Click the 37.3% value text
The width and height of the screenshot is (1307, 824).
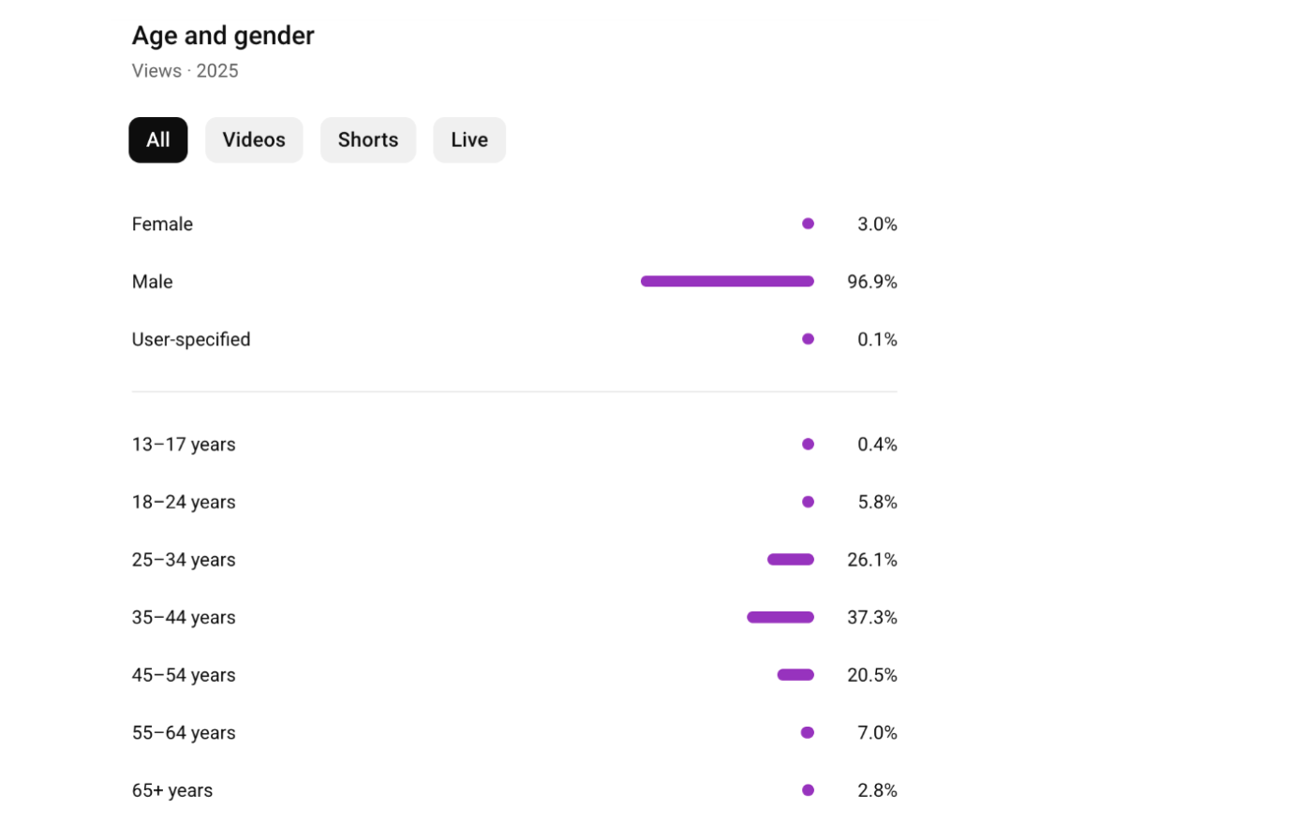click(x=871, y=617)
